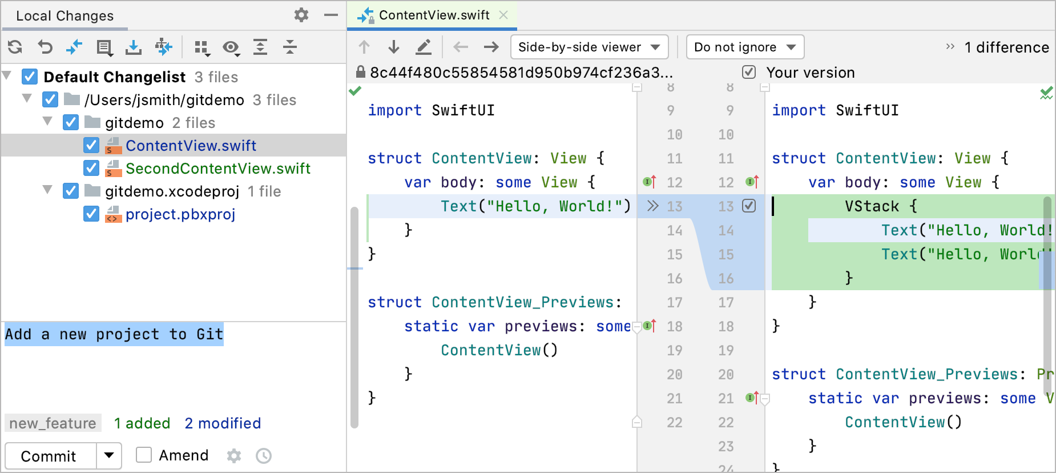Open the Commit button dropdown arrow
Screen dimensions: 1056x473
click(109, 456)
